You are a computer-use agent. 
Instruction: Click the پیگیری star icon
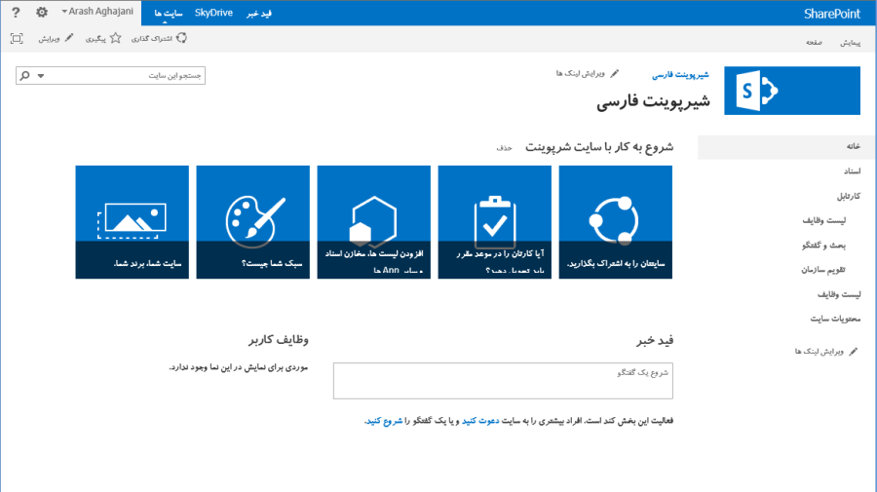tap(115, 38)
